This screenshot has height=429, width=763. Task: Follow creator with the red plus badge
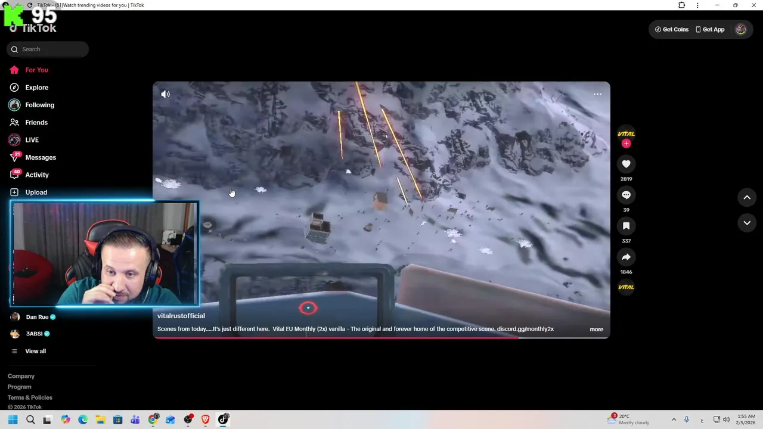click(626, 144)
